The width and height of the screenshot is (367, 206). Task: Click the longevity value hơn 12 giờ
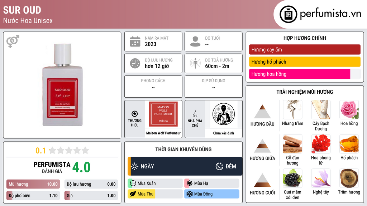pyautogui.click(x=157, y=66)
